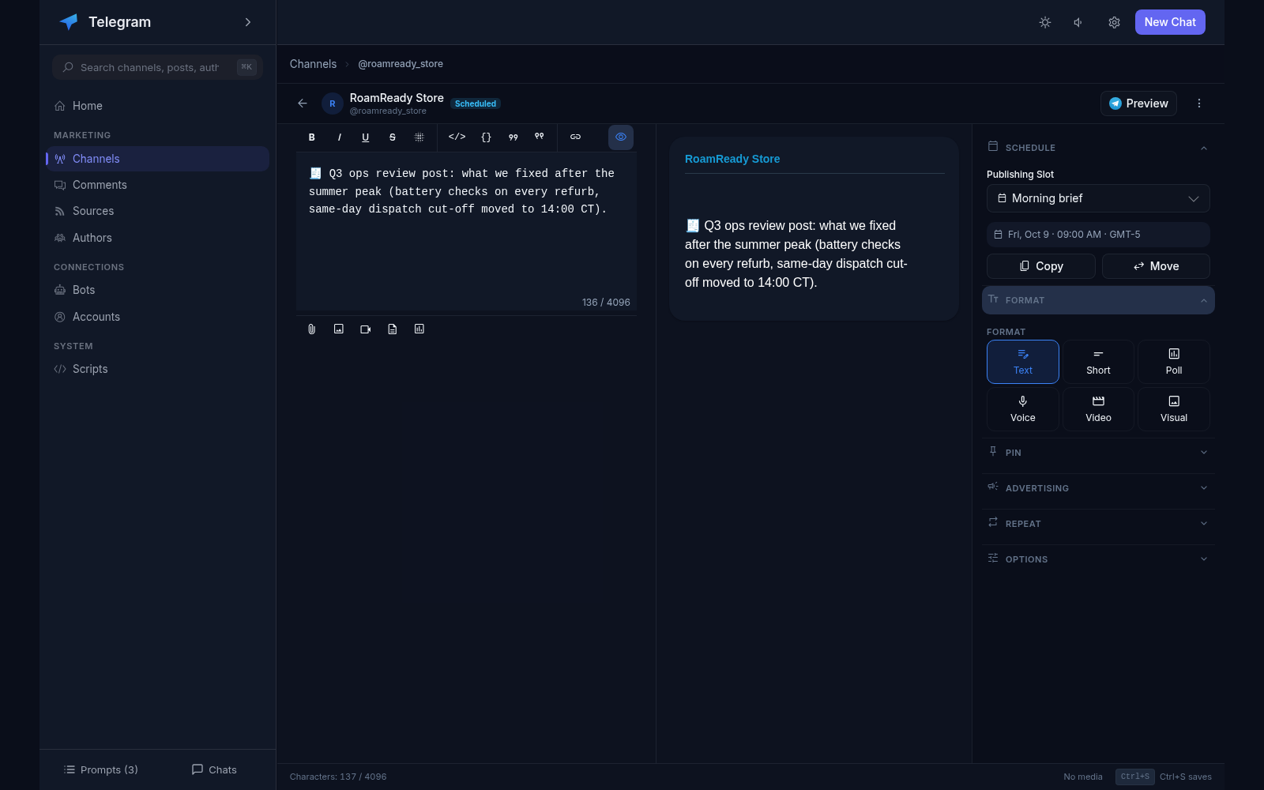1264x790 pixels.
Task: Open Sources in the sidebar
Action: pos(158,211)
